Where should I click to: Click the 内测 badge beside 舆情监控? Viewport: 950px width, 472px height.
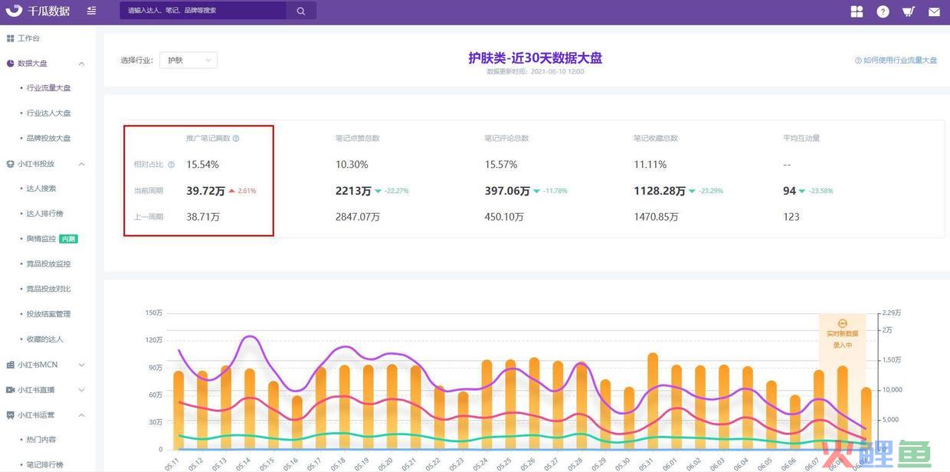(69, 239)
